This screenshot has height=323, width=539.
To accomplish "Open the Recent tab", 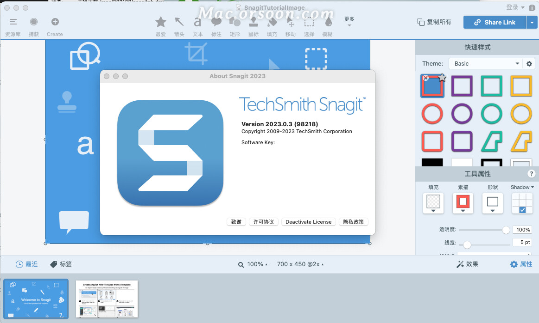I will point(26,264).
